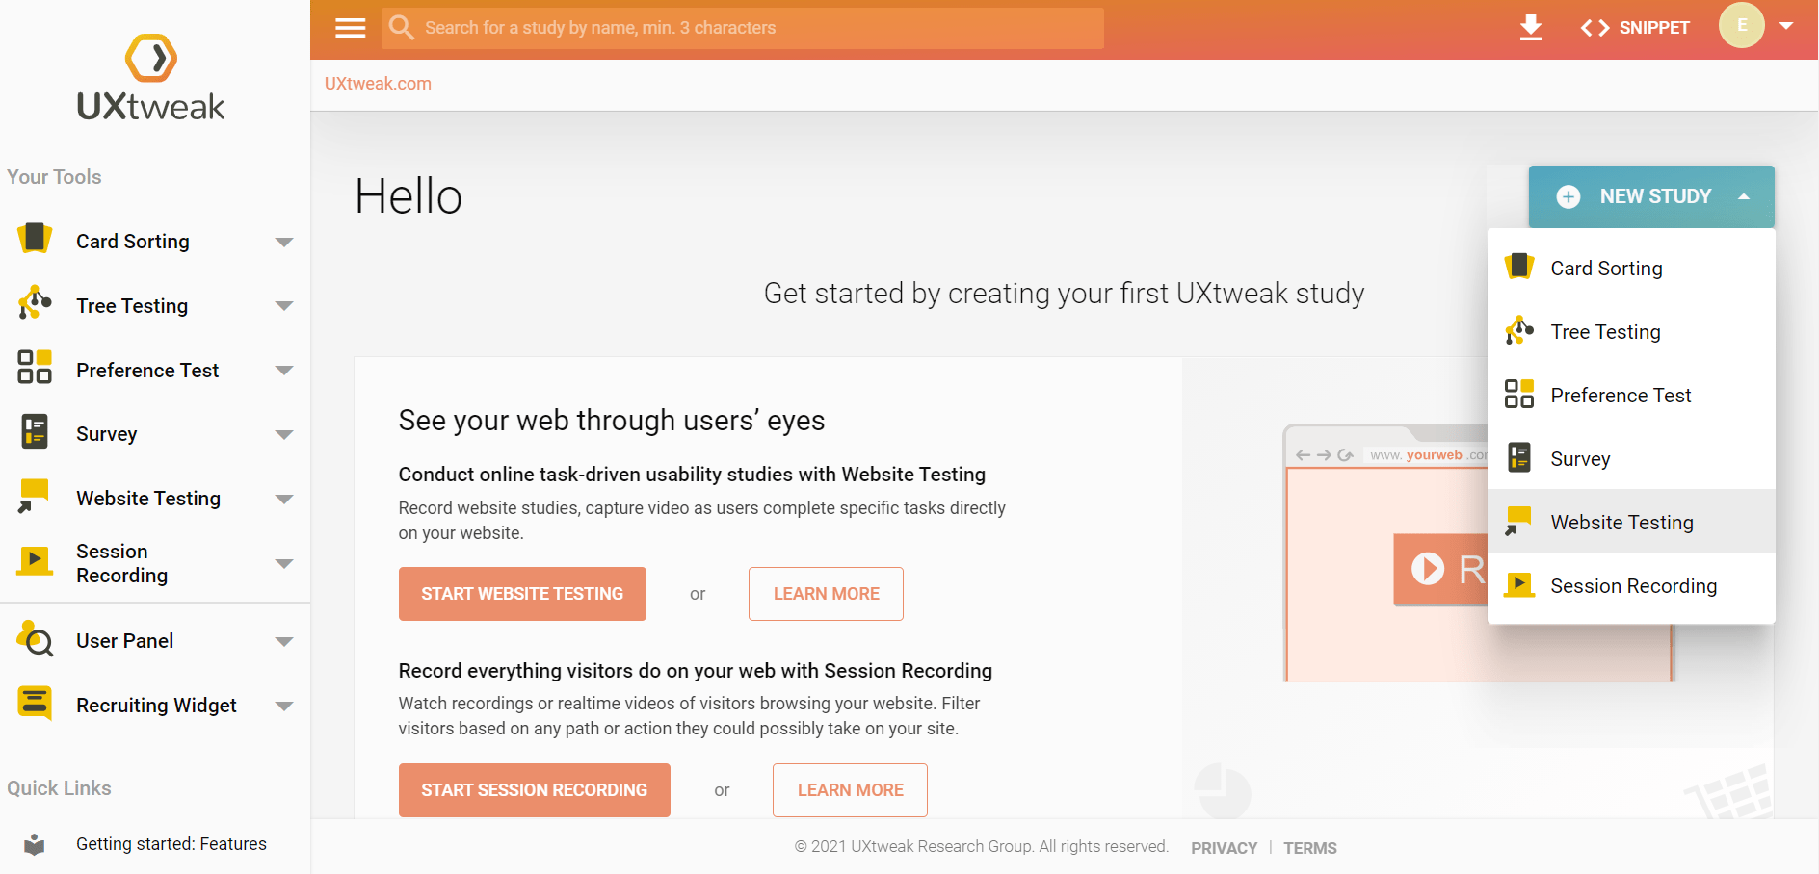Click the SNIPPET label
This screenshot has width=1819, height=874.
pos(1654,28)
